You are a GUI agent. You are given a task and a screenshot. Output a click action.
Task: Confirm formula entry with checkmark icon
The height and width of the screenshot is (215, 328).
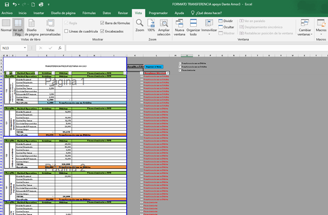[50, 48]
